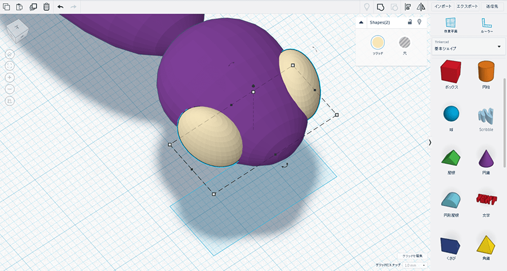Image resolution: width=507 pixels, height=271 pixels.
Task: Pick the orange Cylinder (円柱) shape
Action: [x=486, y=75]
